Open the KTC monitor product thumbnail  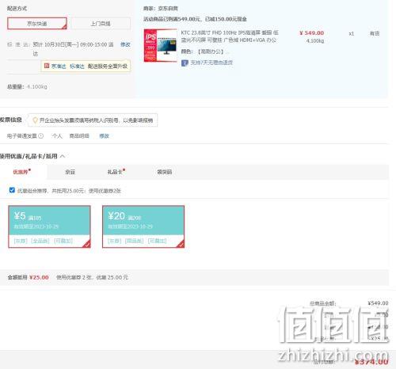[x=160, y=45]
